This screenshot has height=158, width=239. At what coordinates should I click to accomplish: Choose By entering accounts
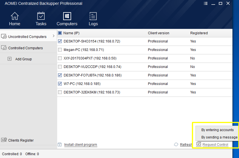click(217, 130)
